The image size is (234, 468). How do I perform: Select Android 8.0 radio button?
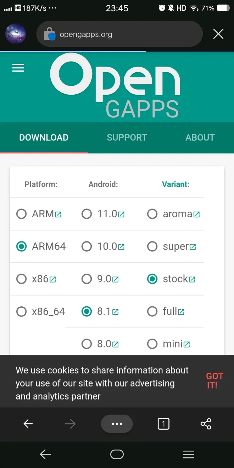coord(87,344)
